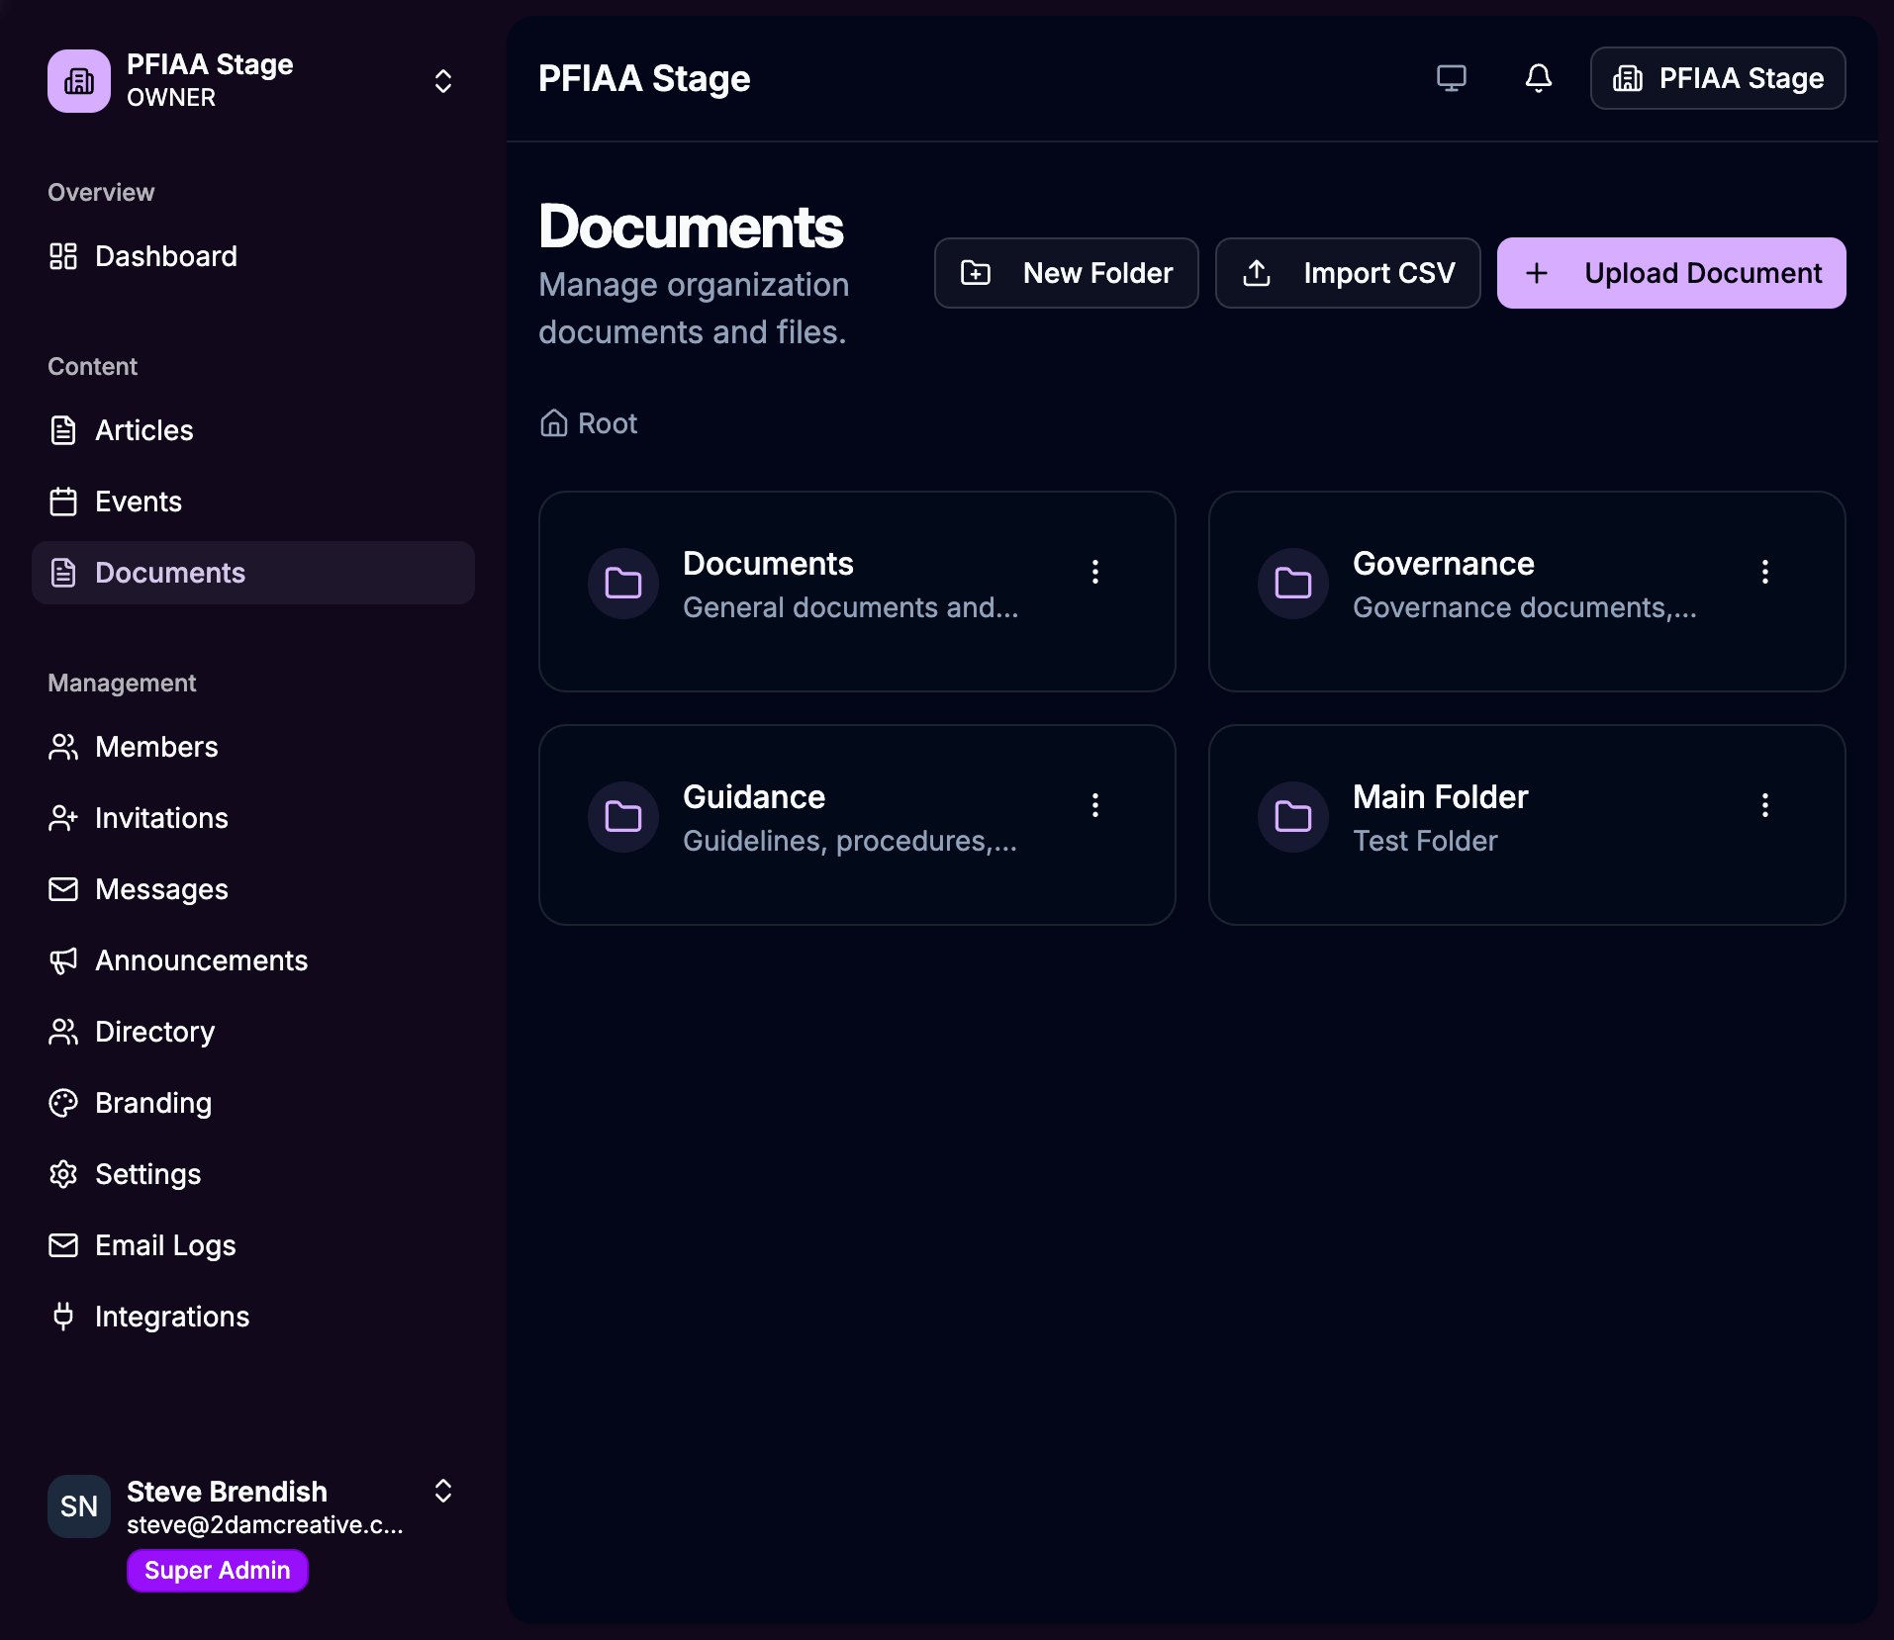
Task: Click the Members people icon
Action: 63,747
